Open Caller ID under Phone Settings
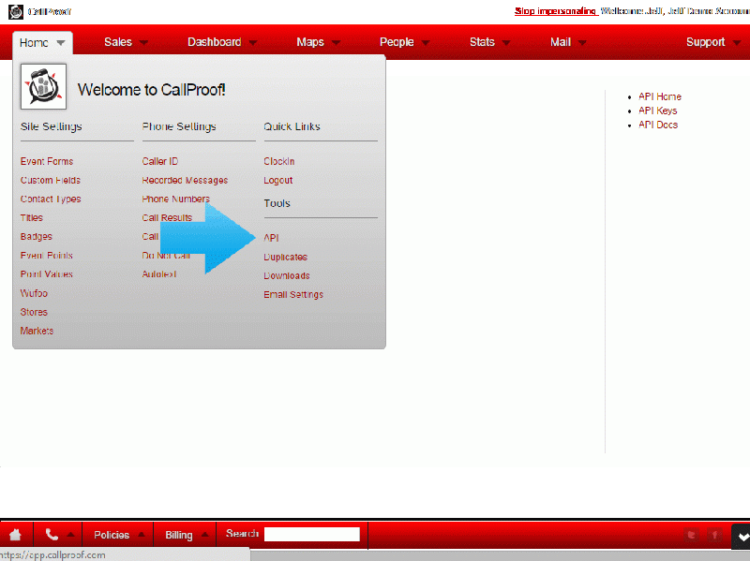Screen dimensions: 750x561 [x=160, y=161]
